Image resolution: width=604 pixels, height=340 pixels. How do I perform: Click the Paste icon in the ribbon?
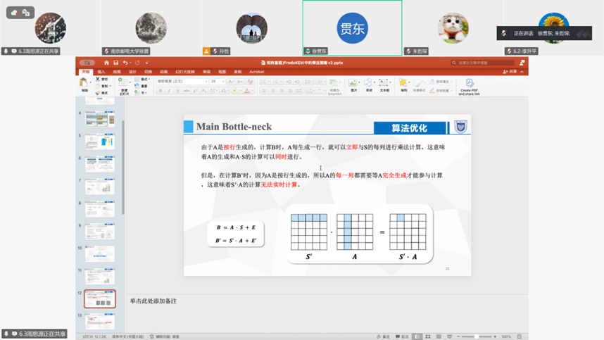84,84
